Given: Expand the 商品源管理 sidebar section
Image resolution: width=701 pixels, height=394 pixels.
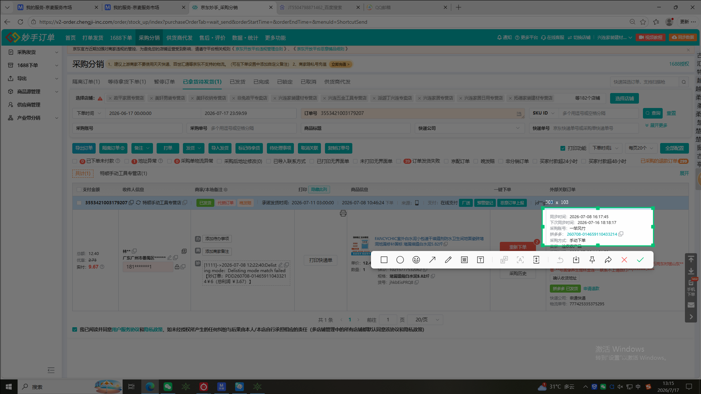Looking at the screenshot, I should (x=33, y=92).
